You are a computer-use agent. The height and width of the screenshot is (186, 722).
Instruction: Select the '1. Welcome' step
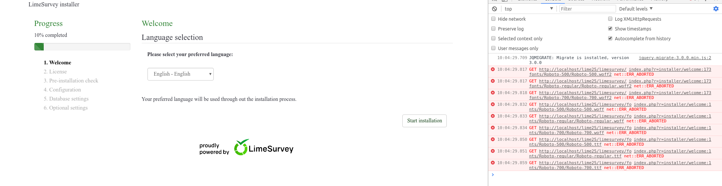click(57, 63)
